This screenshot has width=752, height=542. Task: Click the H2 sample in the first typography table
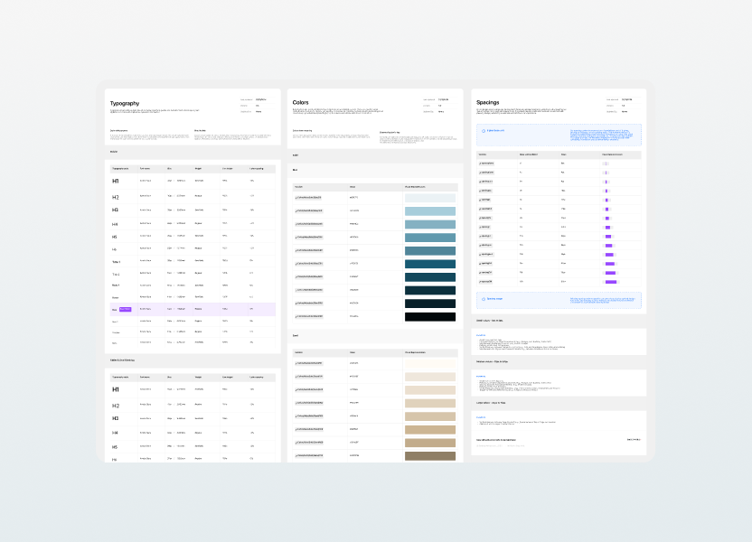point(116,198)
